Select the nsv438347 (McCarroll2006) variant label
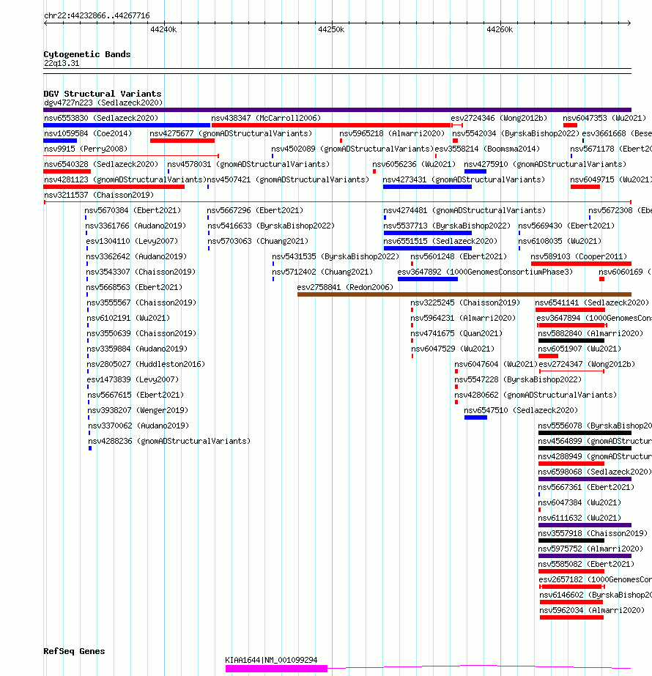The width and height of the screenshot is (652, 676). 266,118
